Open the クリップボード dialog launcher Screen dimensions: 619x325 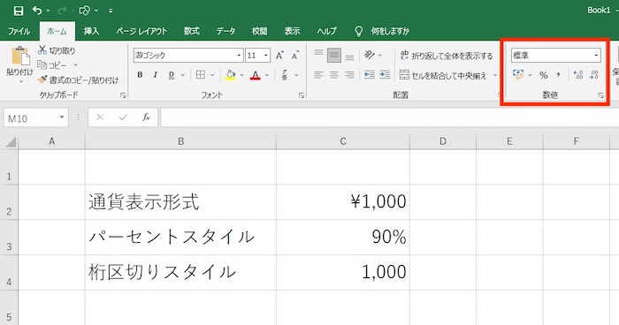123,95
